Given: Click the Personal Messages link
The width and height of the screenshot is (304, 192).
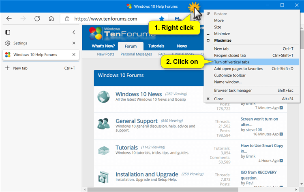Looking at the screenshot, I should (x=136, y=54).
